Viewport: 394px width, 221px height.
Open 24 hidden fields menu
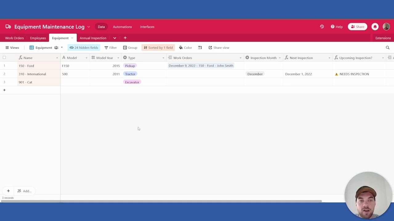(x=84, y=48)
